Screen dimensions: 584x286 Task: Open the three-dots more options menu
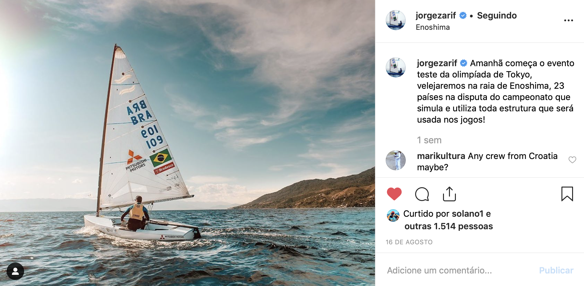pyautogui.click(x=568, y=20)
